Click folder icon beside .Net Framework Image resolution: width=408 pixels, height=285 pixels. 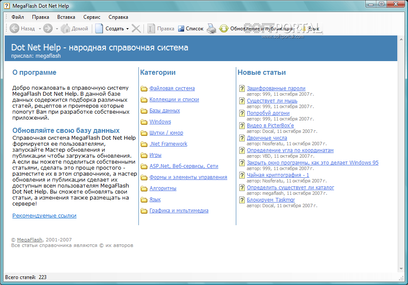pos(144,144)
